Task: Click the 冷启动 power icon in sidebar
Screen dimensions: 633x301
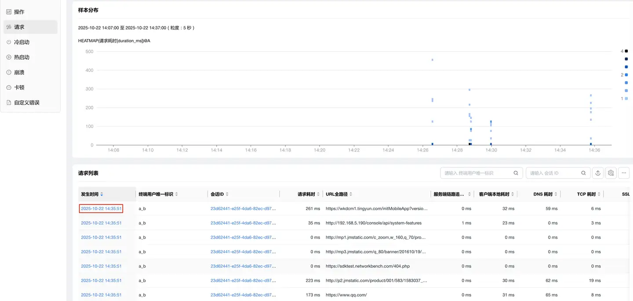Action: click(9, 42)
